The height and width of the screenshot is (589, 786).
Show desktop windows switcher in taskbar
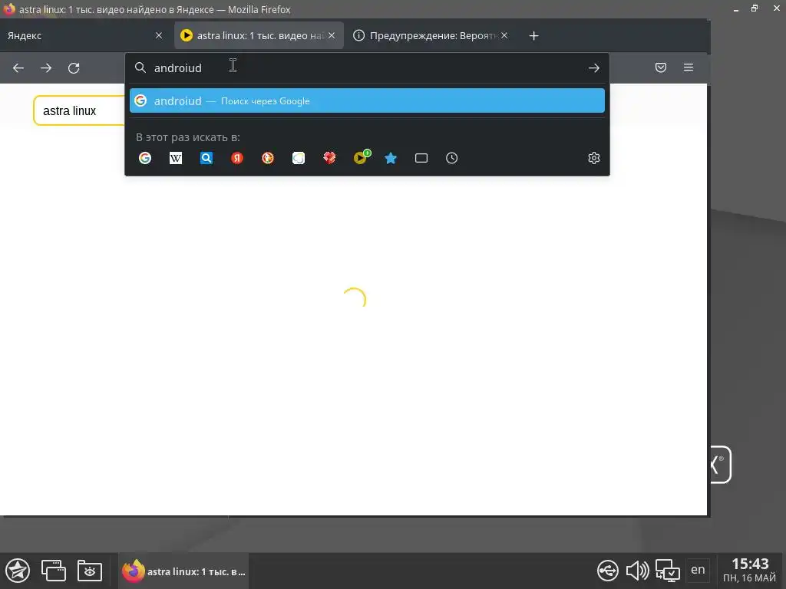54,571
